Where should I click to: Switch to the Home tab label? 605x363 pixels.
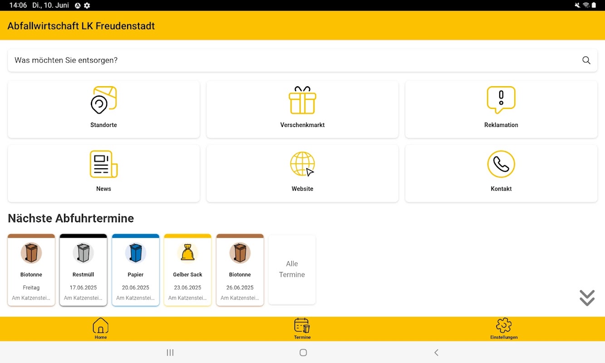101,337
